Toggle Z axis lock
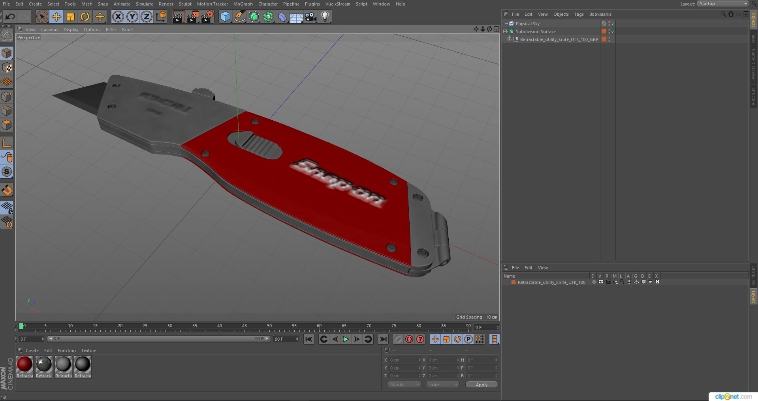The image size is (758, 401). (147, 17)
